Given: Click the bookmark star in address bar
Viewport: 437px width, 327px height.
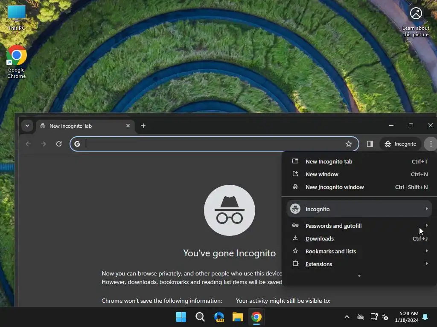Looking at the screenshot, I should 348,144.
